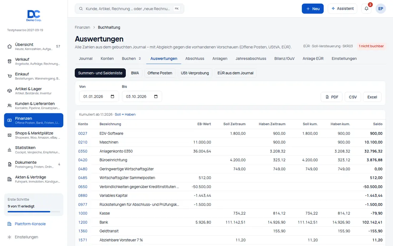393x246 pixels.
Task: Click the Dokumente file icon
Action: [x=10, y=164]
